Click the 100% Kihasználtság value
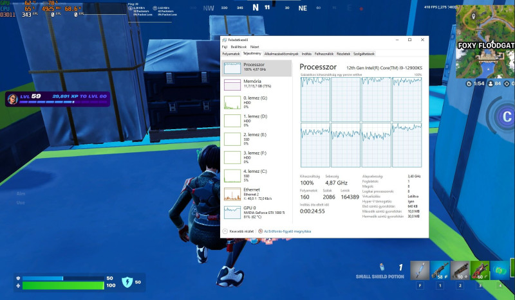The image size is (515, 300). coord(307,183)
